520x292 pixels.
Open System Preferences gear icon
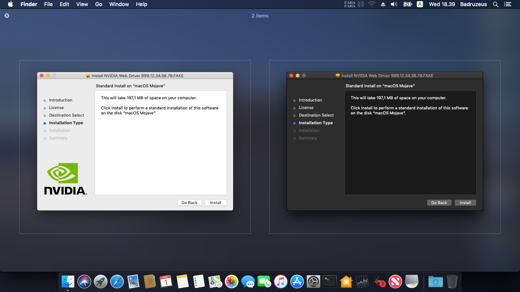click(313, 282)
